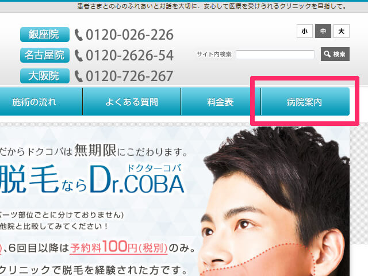Click phone number 0120-726-267

point(129,76)
